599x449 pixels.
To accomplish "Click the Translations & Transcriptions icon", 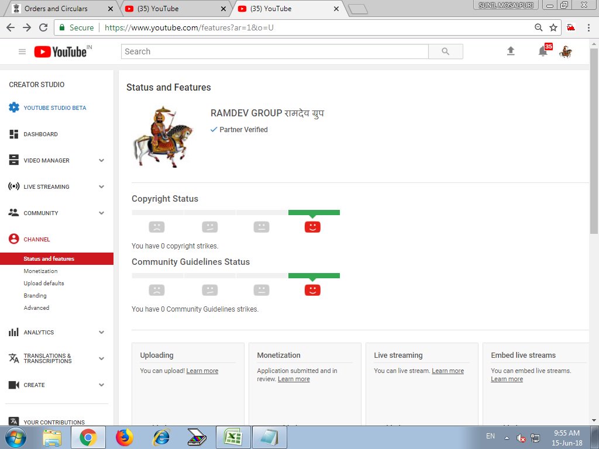I will point(14,358).
